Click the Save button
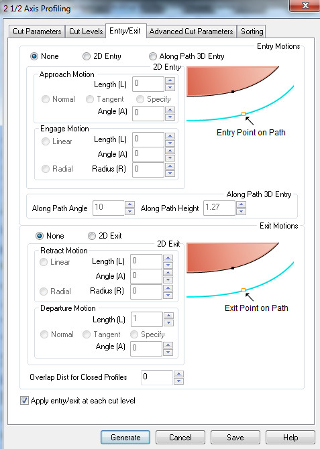Screen dimensions: 320x449 (x=235, y=438)
